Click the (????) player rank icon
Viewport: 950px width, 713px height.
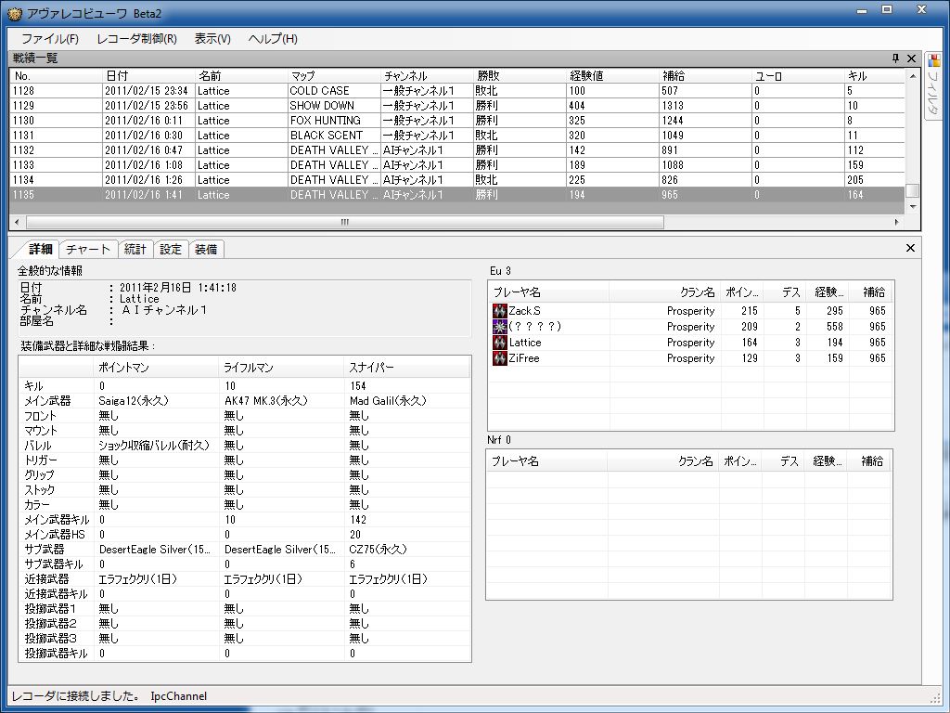point(500,327)
